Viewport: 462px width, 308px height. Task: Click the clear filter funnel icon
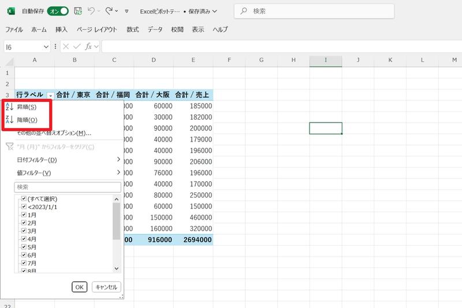pos(9,146)
